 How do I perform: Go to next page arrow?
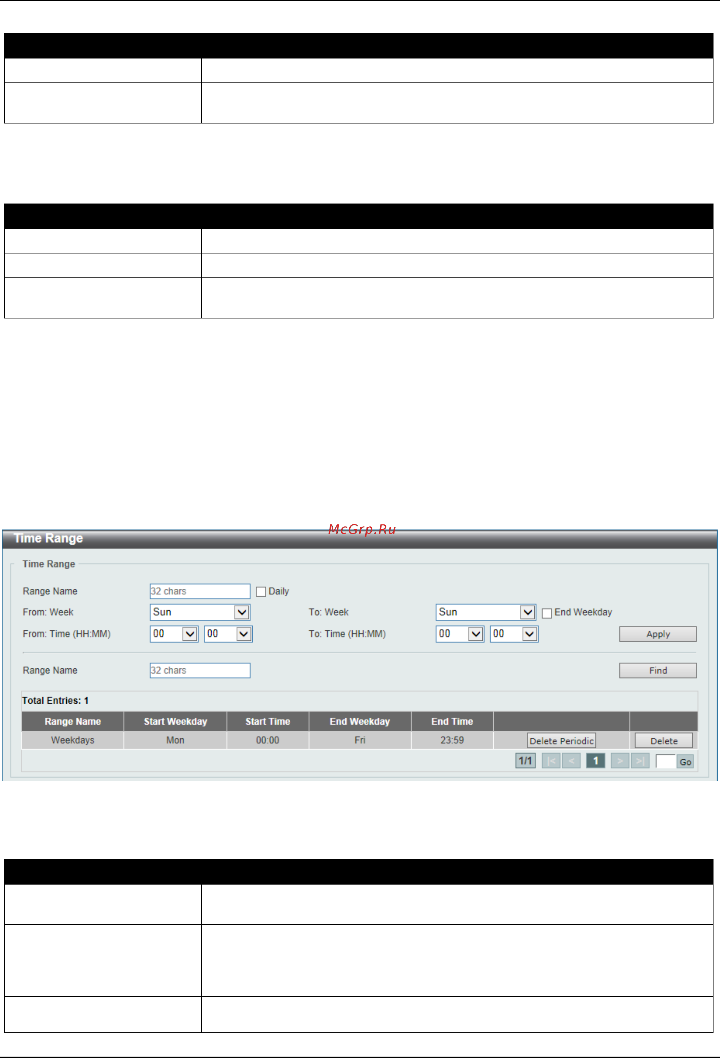tap(620, 761)
